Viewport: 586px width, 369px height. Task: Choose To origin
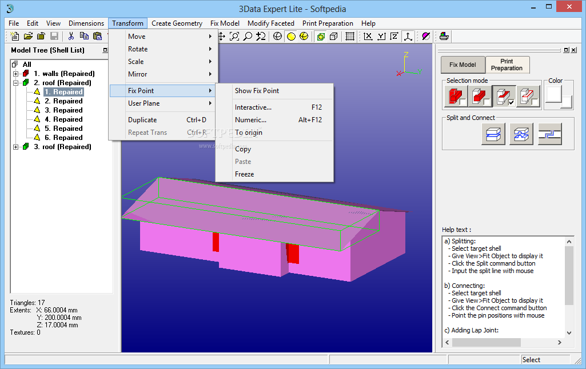[x=274, y=133]
